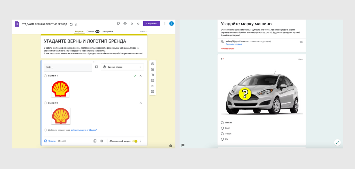Undo the last action

coord(131,24)
